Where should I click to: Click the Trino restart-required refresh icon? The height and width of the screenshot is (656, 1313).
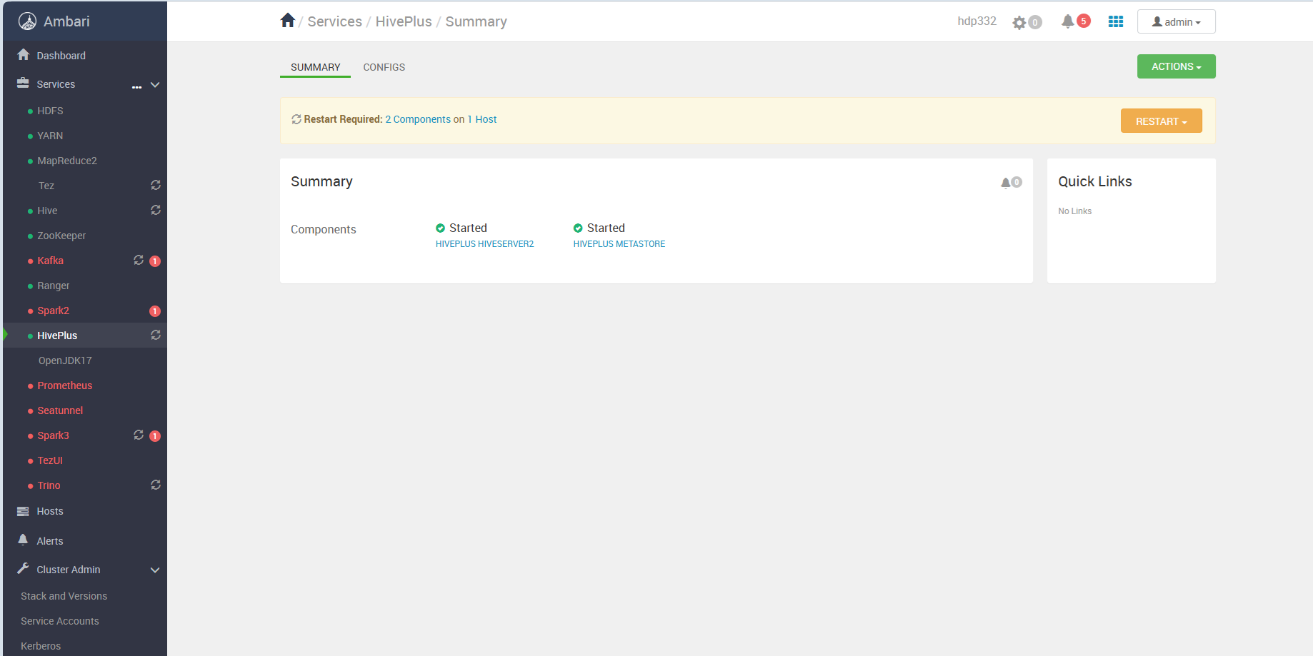(156, 485)
